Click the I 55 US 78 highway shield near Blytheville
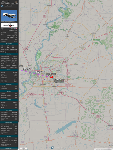Viewport: 113px width, 150px height. [x=44, y=16]
